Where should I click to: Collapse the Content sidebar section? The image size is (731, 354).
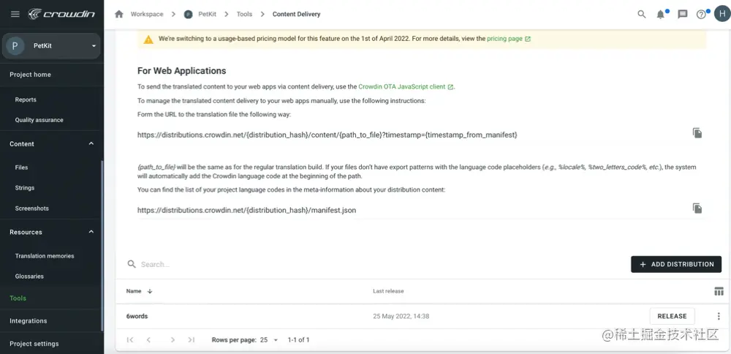coord(91,144)
